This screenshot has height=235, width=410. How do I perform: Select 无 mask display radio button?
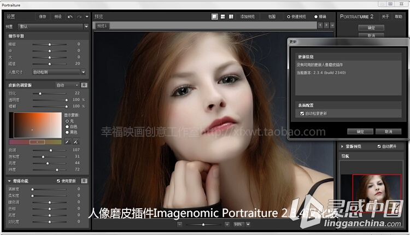[67, 121]
